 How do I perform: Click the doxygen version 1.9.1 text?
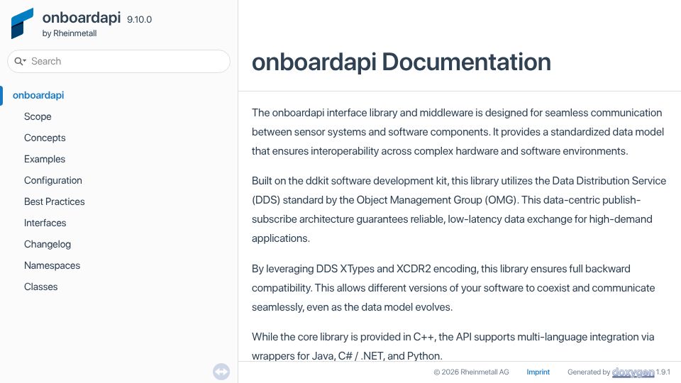pos(663,372)
